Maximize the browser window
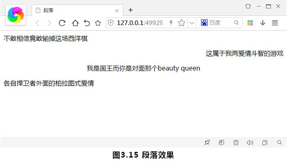Viewport: 287px width, 162px height. coord(268,7)
